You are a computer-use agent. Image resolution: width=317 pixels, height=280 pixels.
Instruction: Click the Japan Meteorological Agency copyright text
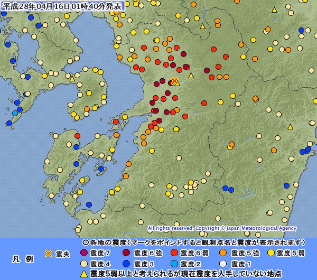[x=222, y=228]
